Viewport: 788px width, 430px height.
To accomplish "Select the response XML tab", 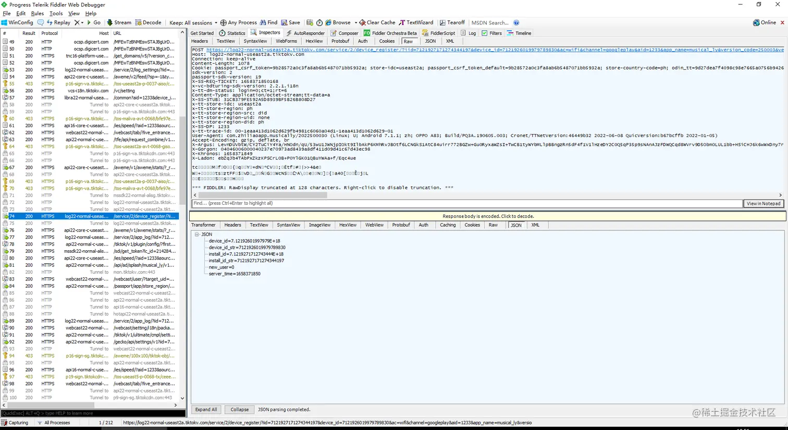I will 535,225.
